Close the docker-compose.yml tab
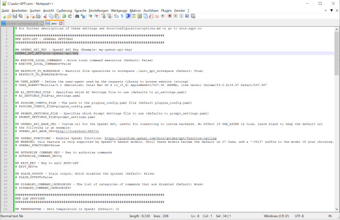 [x=42, y=23]
